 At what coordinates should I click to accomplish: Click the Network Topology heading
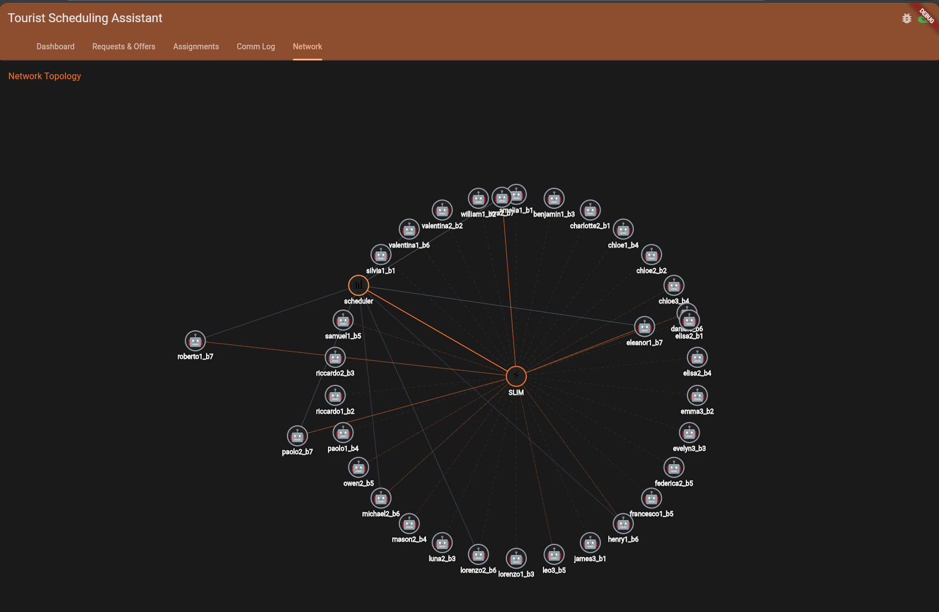[44, 76]
